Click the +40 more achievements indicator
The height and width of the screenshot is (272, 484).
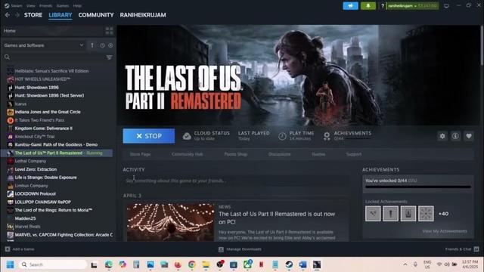444,213
